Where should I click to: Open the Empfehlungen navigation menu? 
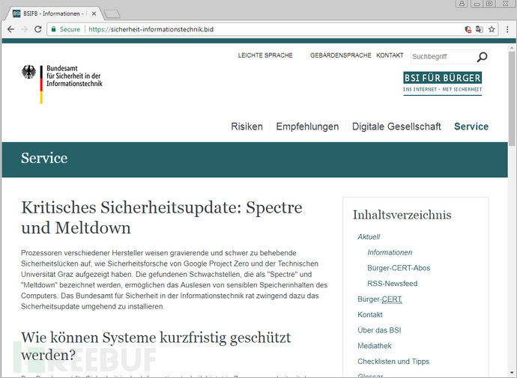point(307,126)
